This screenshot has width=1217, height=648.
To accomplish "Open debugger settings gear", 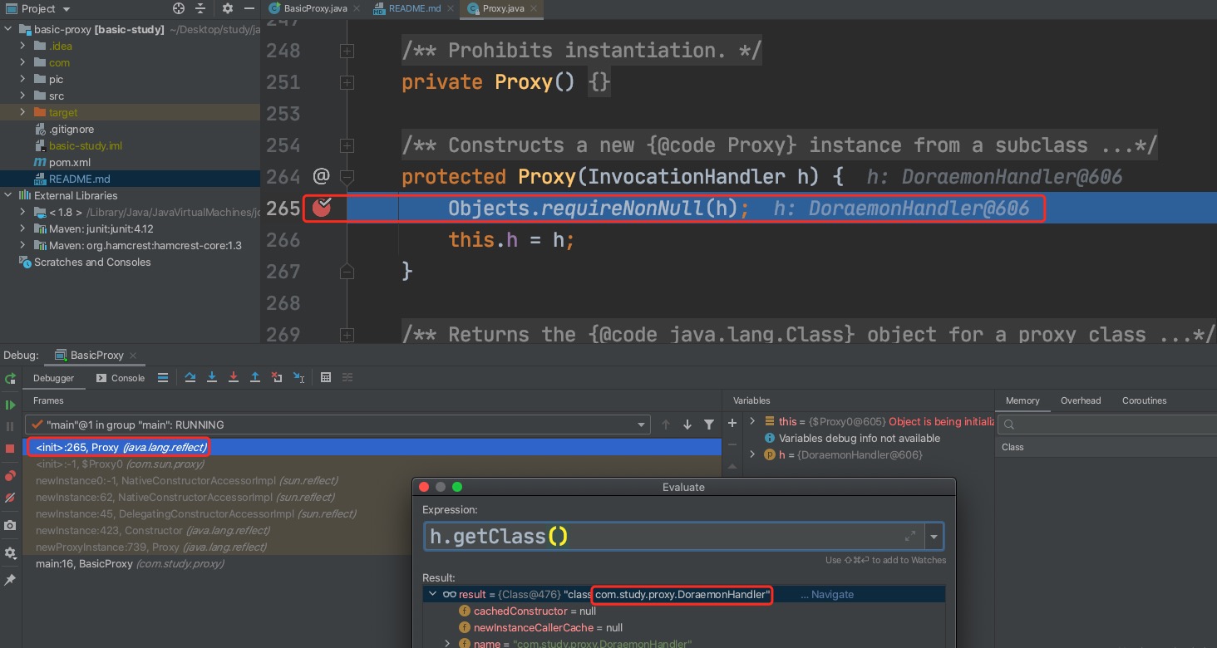I will click(10, 552).
